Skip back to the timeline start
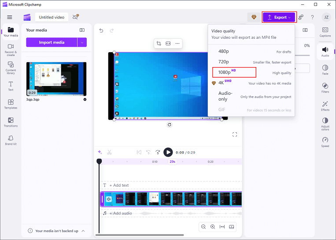The height and width of the screenshot is (240, 336). click(x=139, y=152)
